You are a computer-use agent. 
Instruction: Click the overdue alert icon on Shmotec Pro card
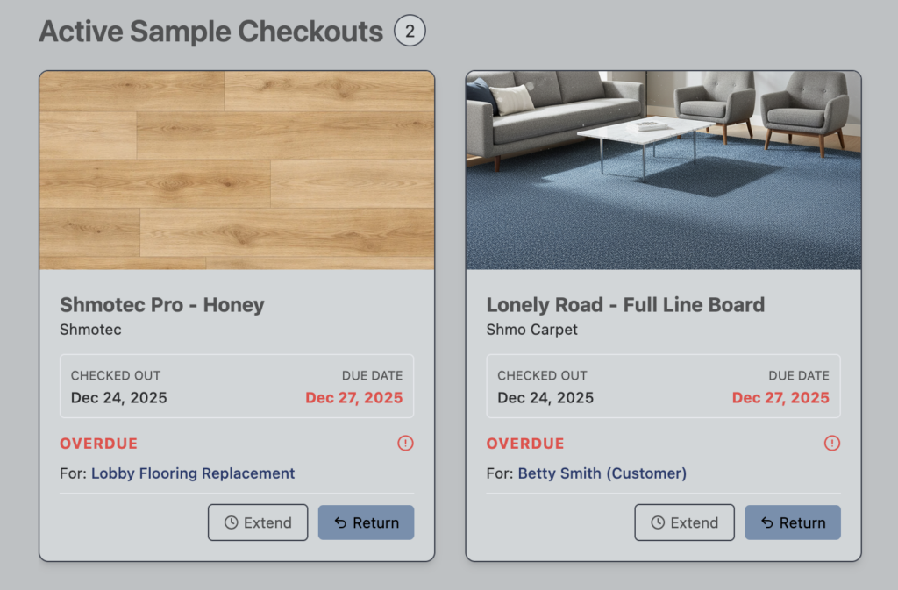[x=405, y=444]
